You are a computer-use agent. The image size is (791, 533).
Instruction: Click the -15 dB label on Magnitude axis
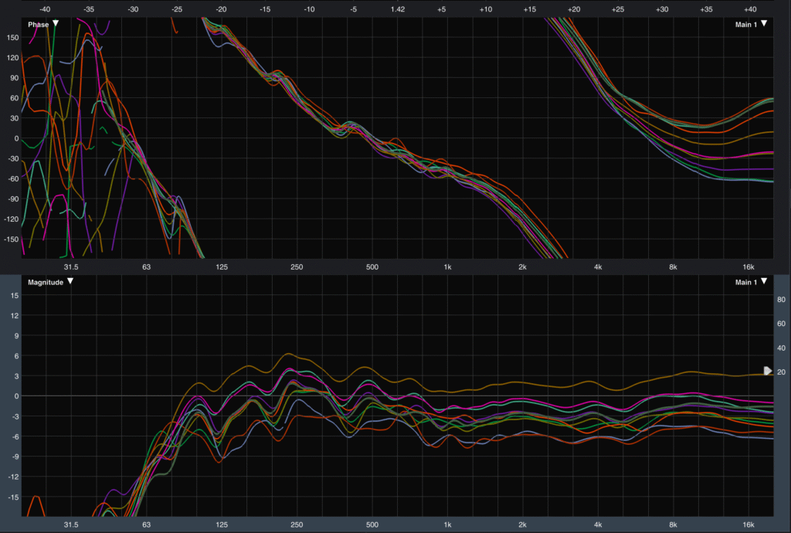(13, 497)
